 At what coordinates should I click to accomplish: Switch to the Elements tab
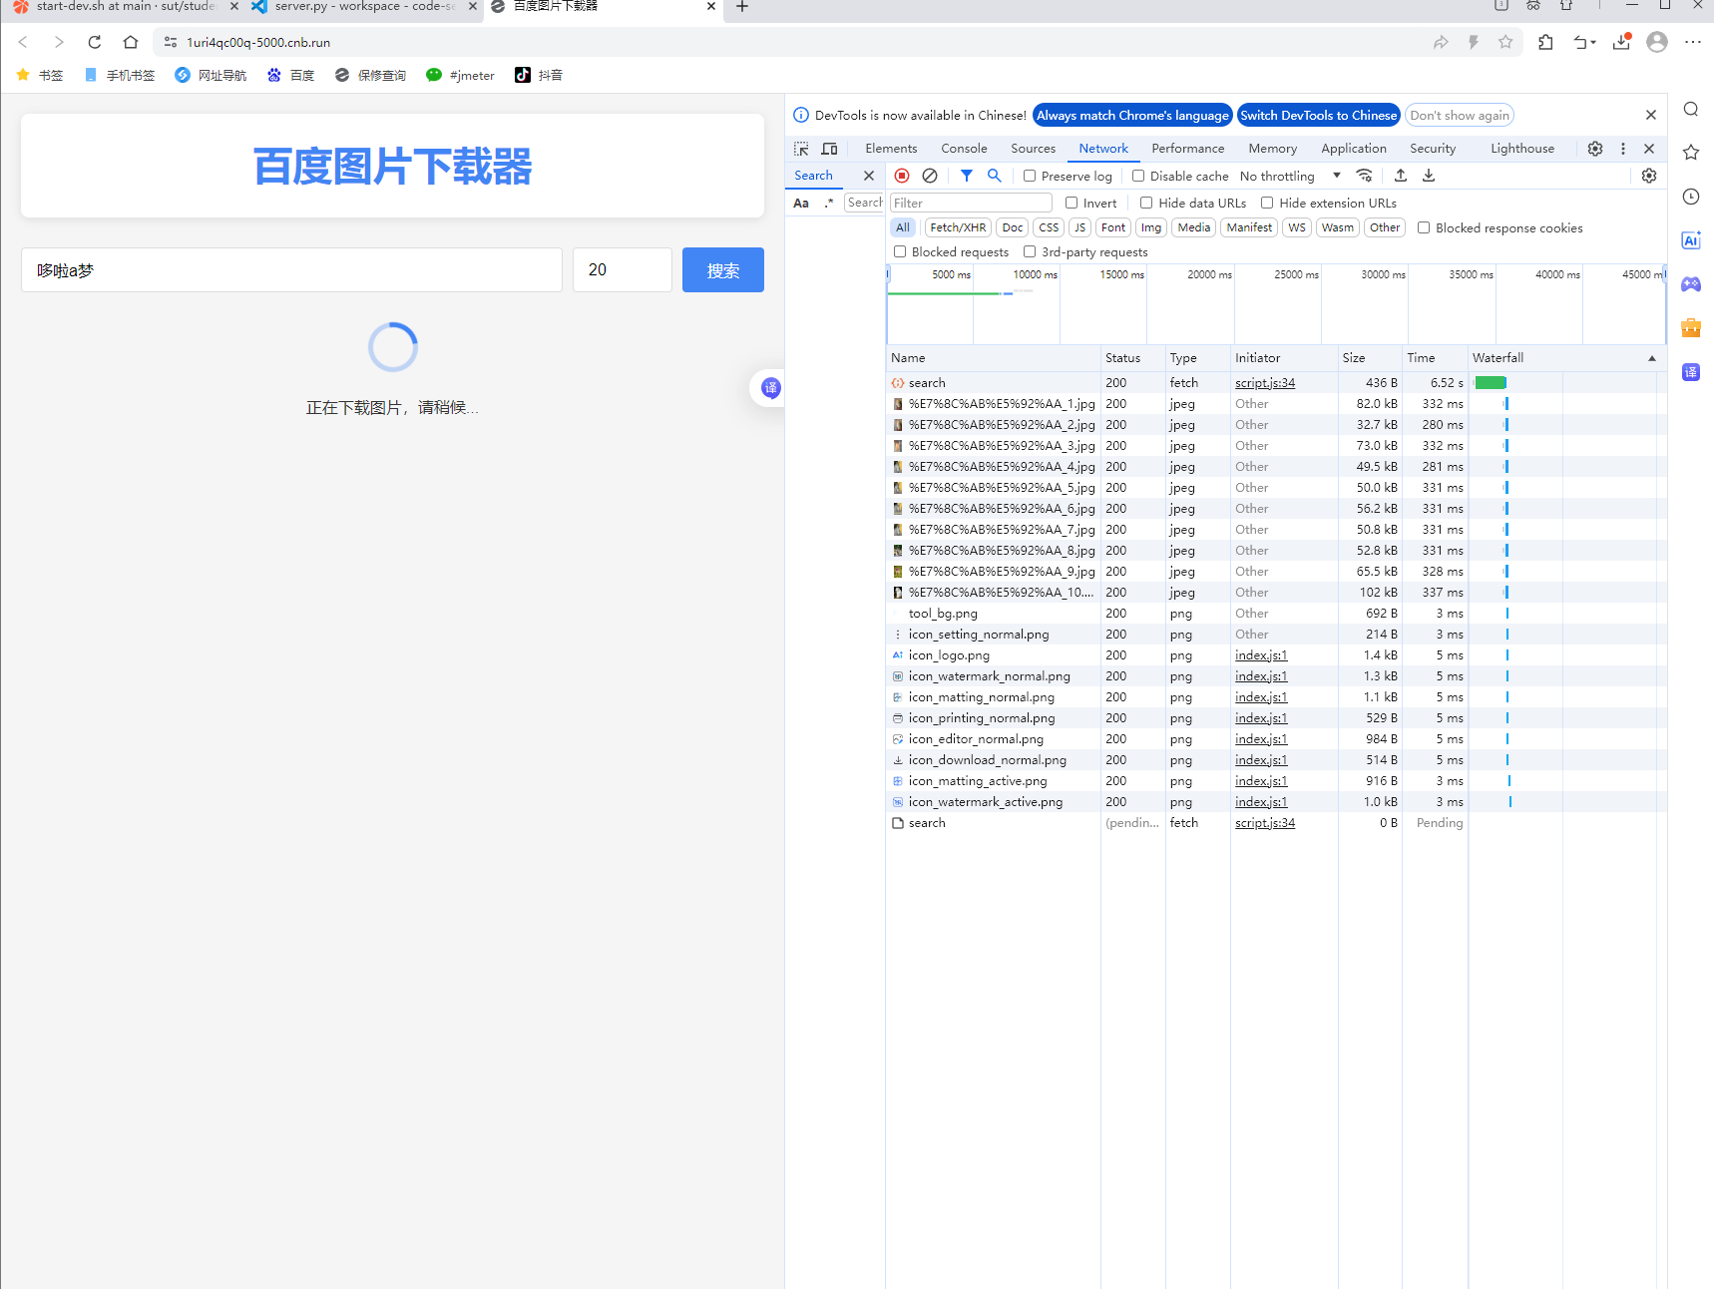point(891,149)
